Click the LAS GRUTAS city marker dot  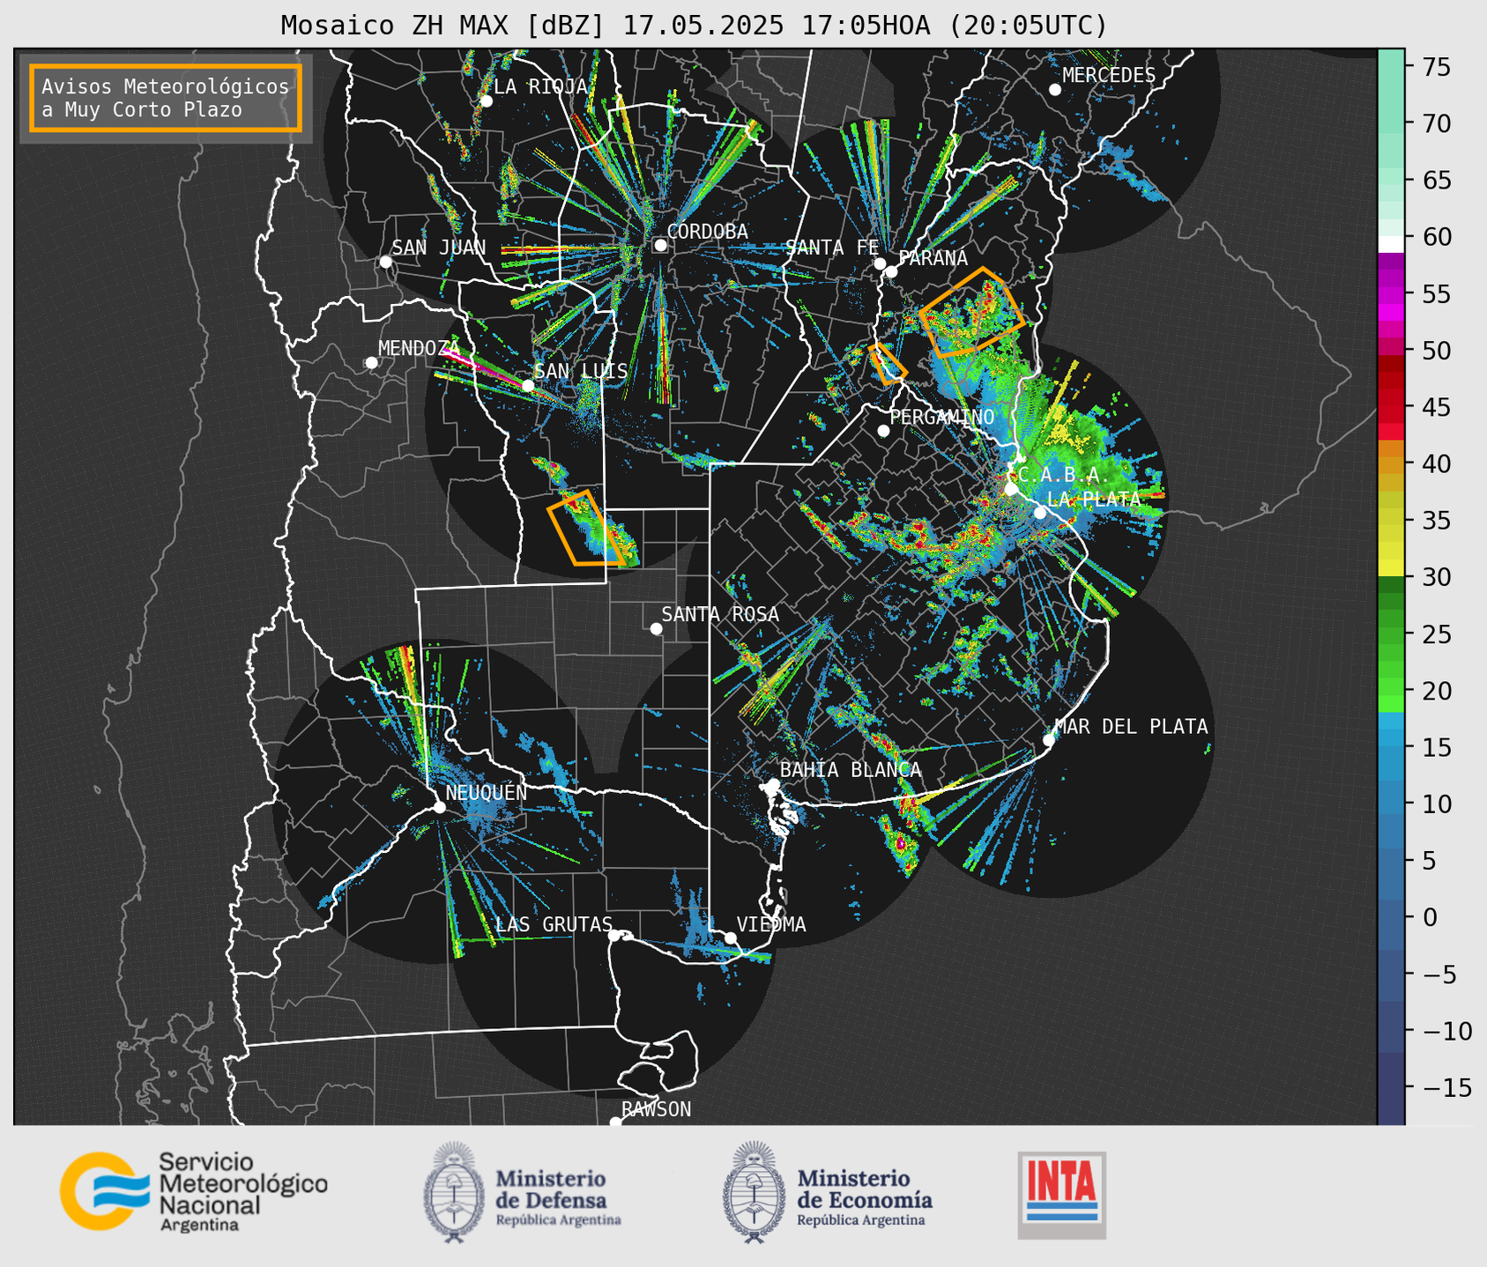click(614, 935)
